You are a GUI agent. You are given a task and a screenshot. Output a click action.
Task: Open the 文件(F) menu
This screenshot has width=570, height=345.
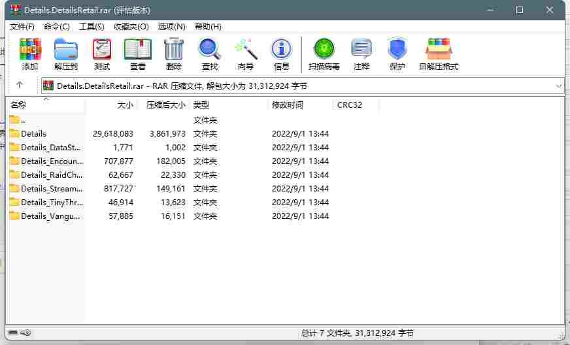[x=22, y=27]
